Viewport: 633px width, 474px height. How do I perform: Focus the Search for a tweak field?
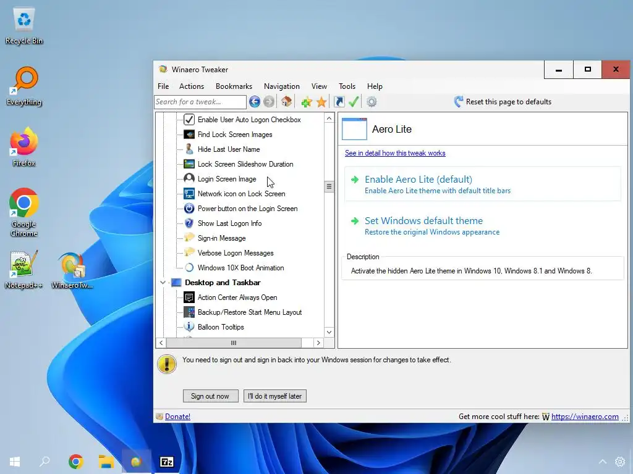pyautogui.click(x=200, y=102)
